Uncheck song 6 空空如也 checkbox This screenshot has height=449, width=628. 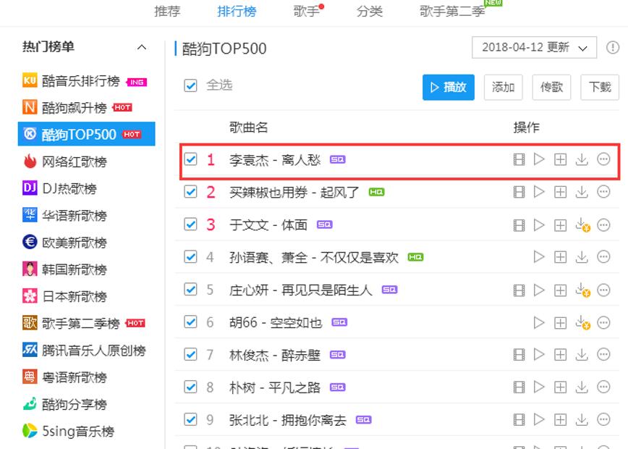pyautogui.click(x=191, y=322)
